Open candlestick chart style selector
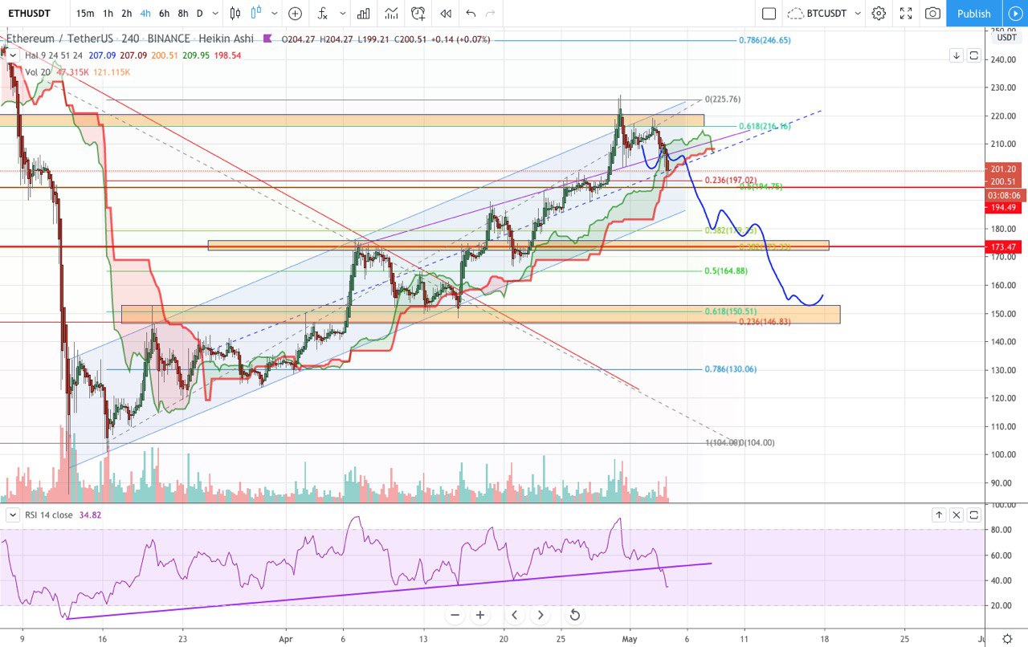The image size is (1028, 647). (235, 13)
